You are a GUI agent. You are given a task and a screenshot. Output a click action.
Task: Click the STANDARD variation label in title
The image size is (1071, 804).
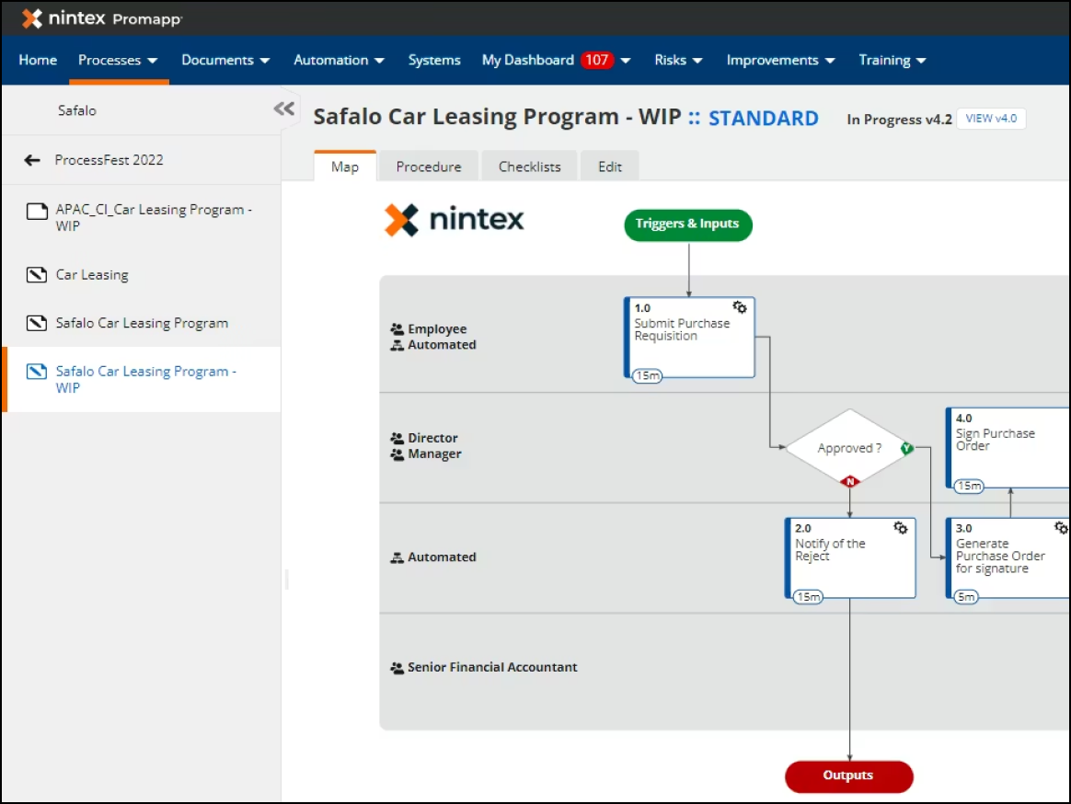(763, 119)
